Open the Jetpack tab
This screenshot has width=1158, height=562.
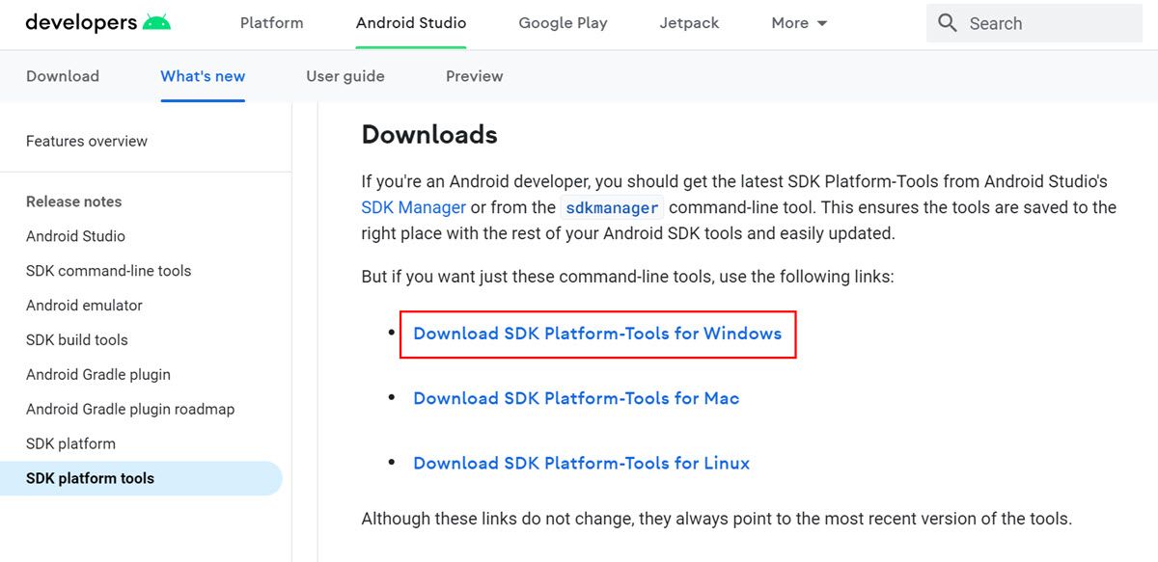pos(689,23)
